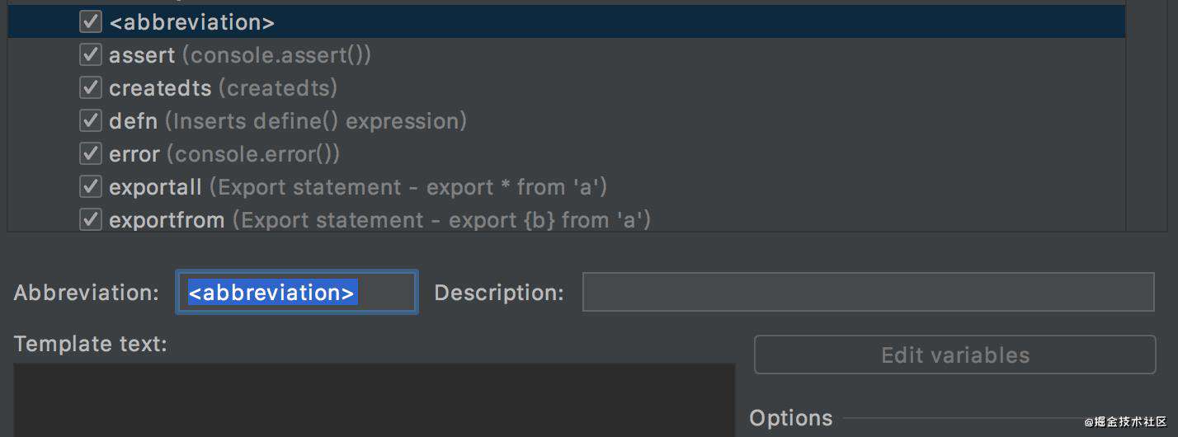Image resolution: width=1178 pixels, height=437 pixels.
Task: Click inside the Template text editor area
Action: [x=374, y=400]
